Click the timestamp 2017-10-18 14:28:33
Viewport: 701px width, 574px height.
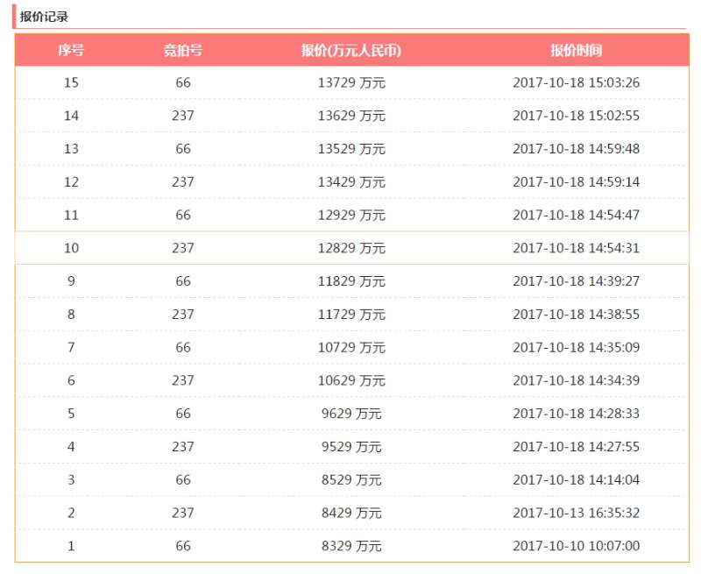coord(576,414)
